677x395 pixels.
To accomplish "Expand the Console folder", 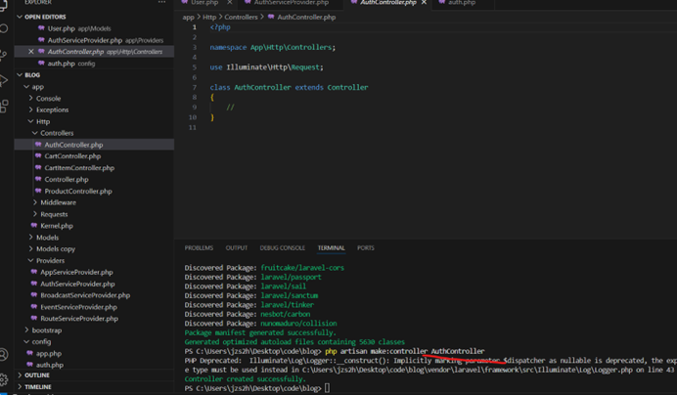I will (x=95, y=99).
